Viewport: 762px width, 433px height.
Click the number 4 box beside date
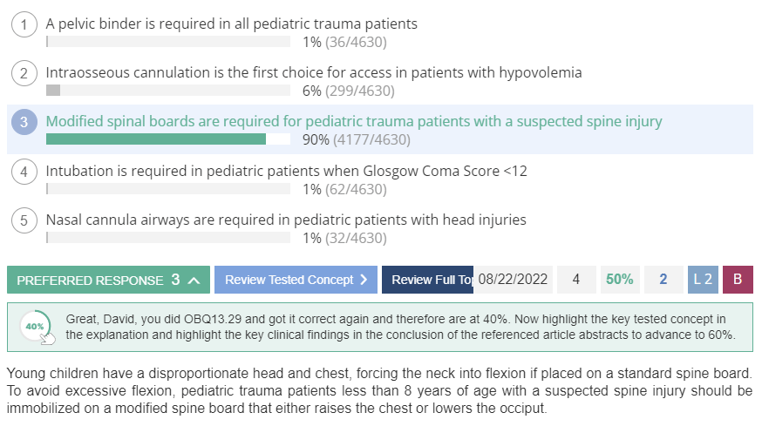(576, 280)
